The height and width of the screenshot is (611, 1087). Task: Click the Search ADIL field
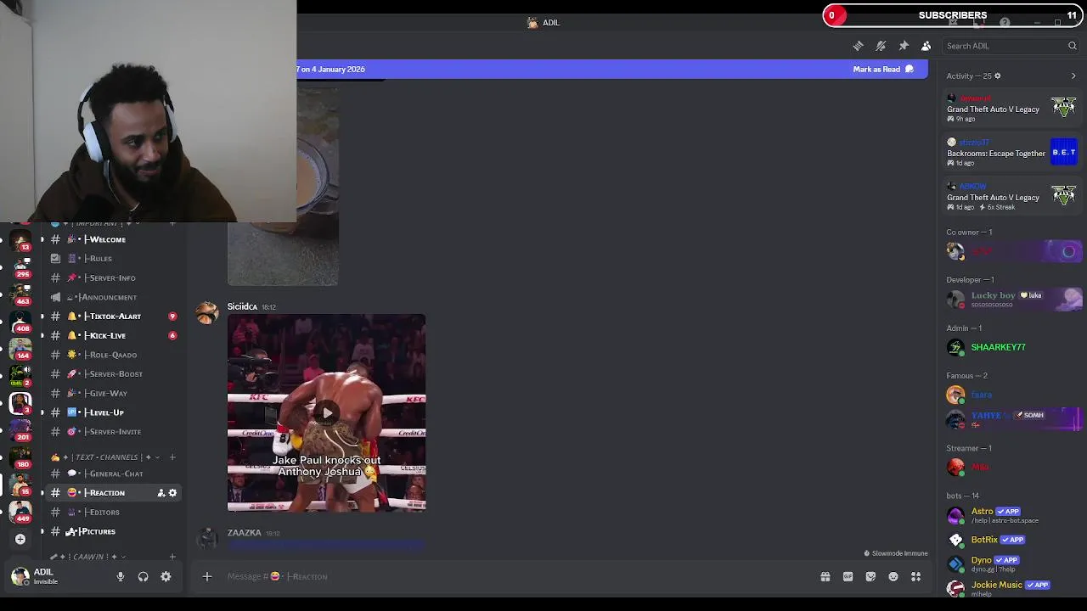tap(1011, 46)
